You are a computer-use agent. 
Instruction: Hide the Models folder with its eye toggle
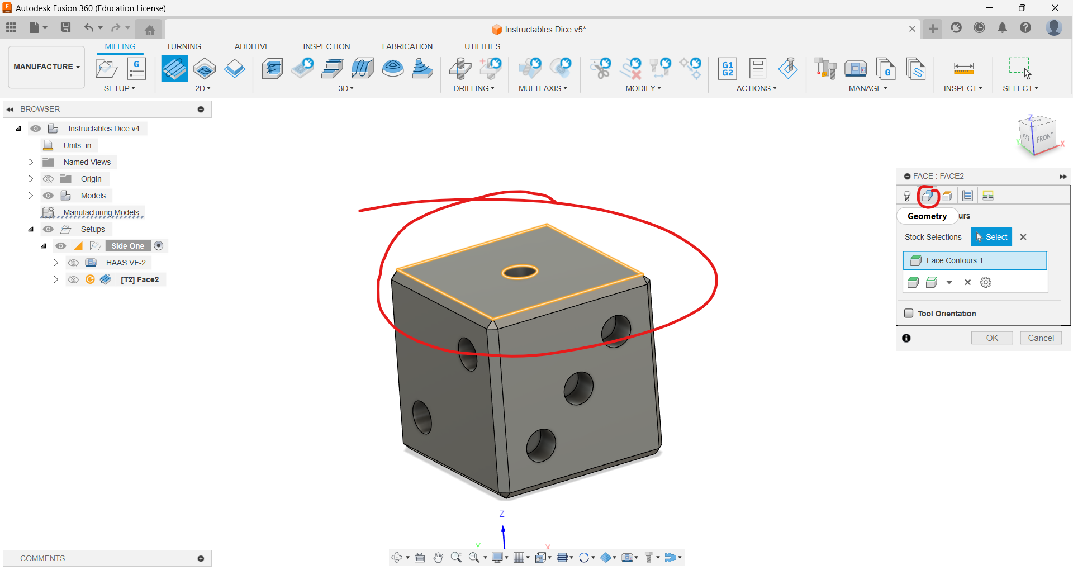tap(48, 196)
